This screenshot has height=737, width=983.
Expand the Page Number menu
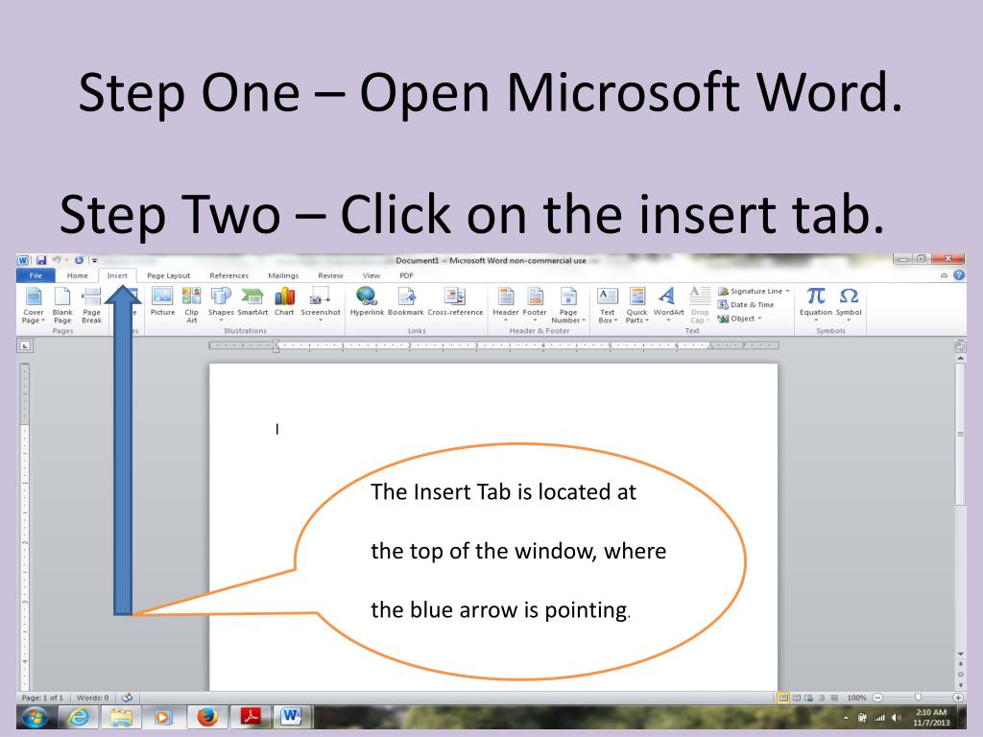coord(568,304)
